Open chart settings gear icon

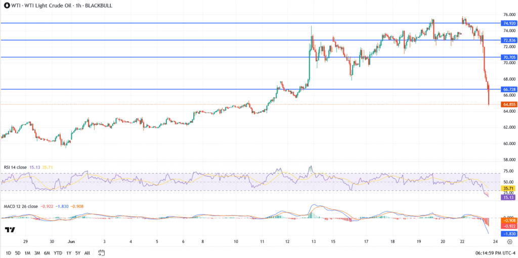point(509,242)
